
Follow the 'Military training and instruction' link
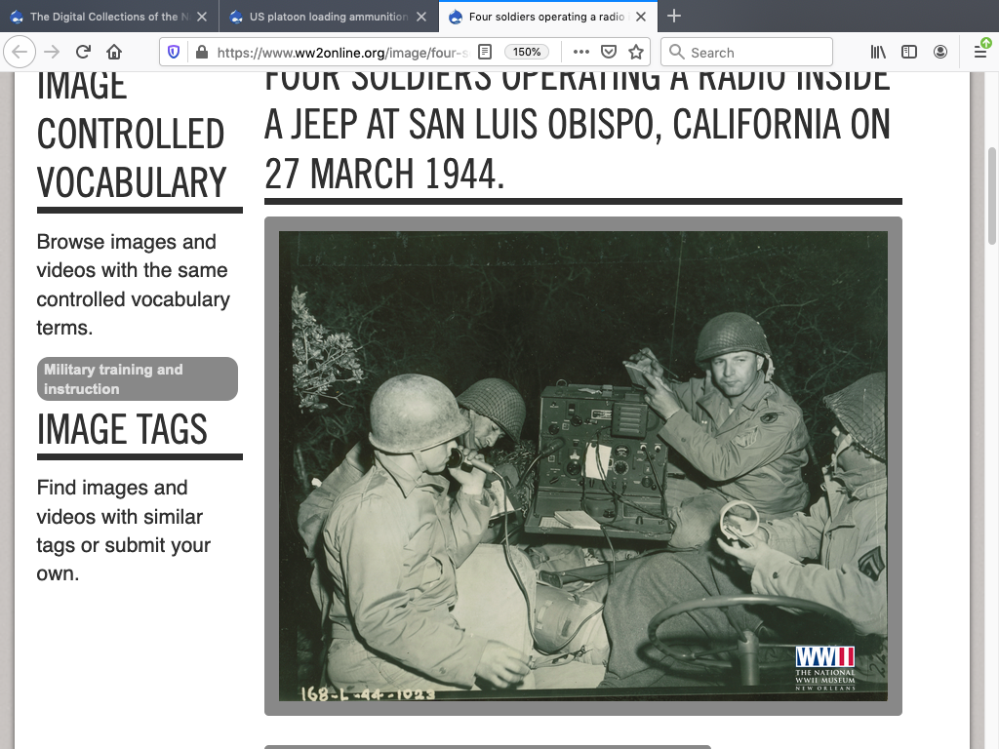(137, 379)
